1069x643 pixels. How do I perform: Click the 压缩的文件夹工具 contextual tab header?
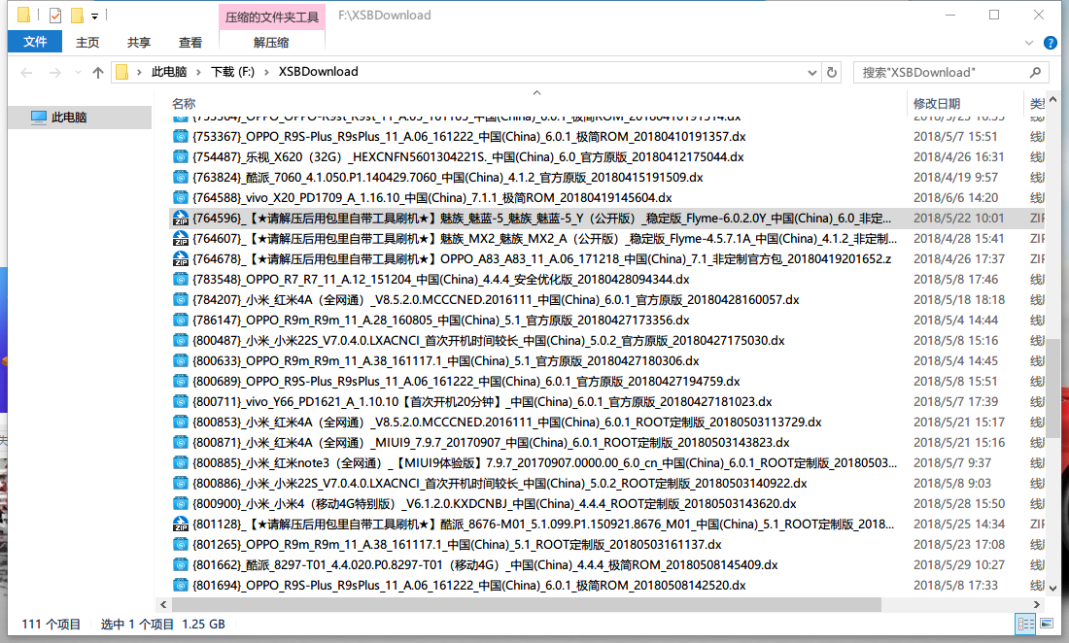click(x=272, y=17)
